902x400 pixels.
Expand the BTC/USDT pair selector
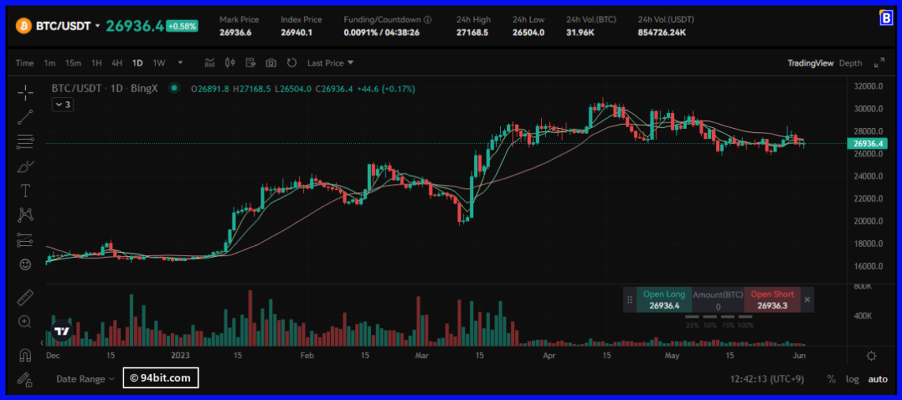click(x=97, y=25)
